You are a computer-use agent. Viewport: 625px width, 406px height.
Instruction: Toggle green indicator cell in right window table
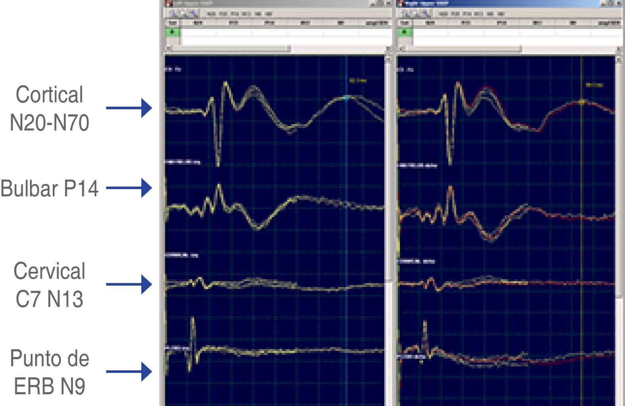tap(405, 32)
